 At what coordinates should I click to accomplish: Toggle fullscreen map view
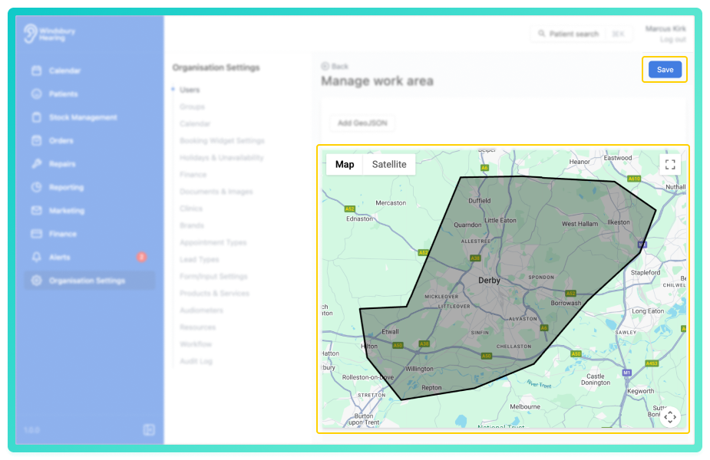point(670,165)
